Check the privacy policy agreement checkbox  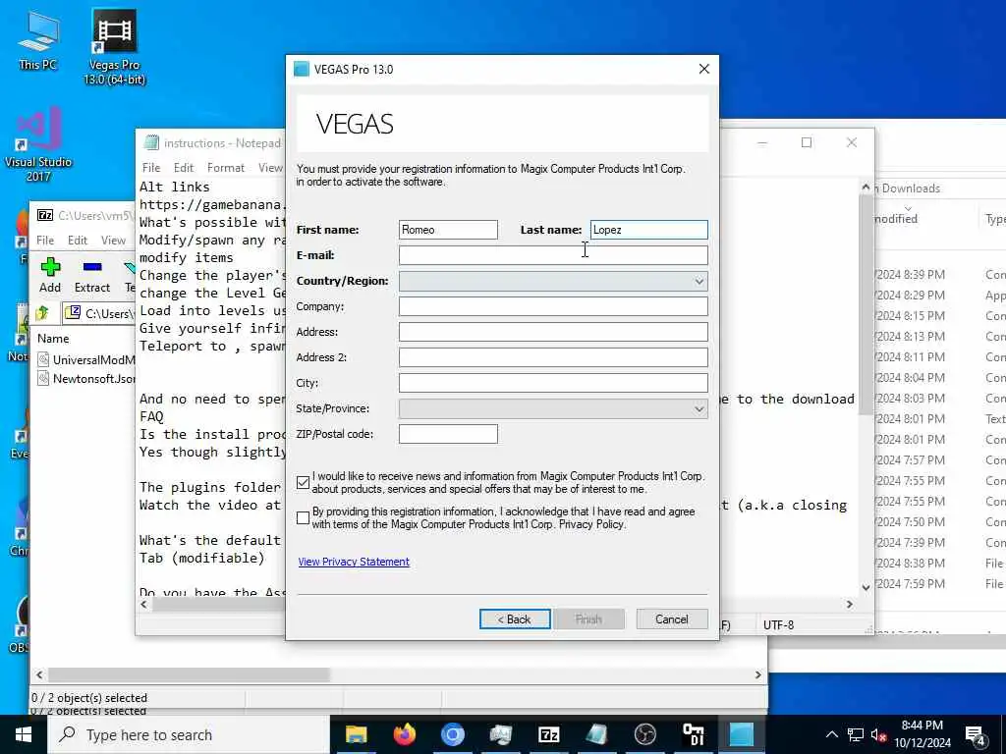click(x=303, y=518)
